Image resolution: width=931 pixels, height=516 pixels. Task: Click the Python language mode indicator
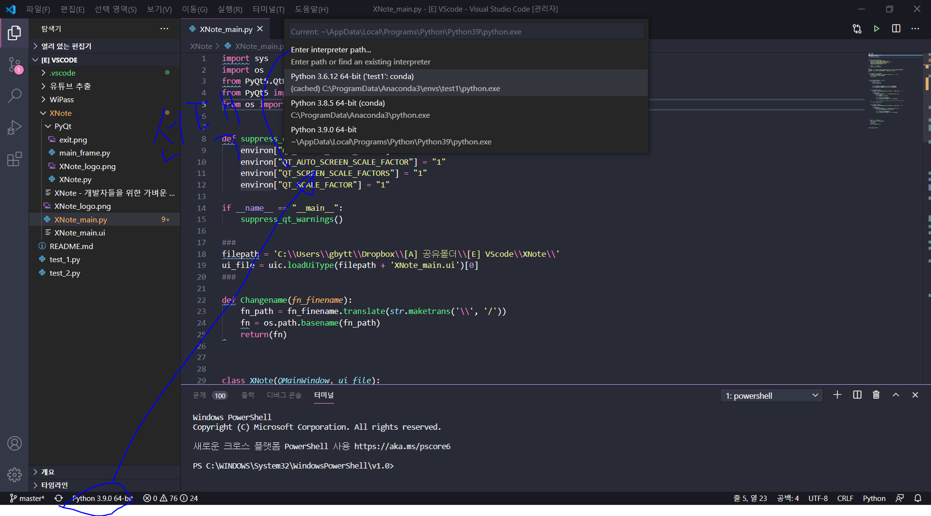874,498
